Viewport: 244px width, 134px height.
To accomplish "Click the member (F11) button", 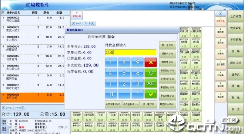I will [131, 104].
